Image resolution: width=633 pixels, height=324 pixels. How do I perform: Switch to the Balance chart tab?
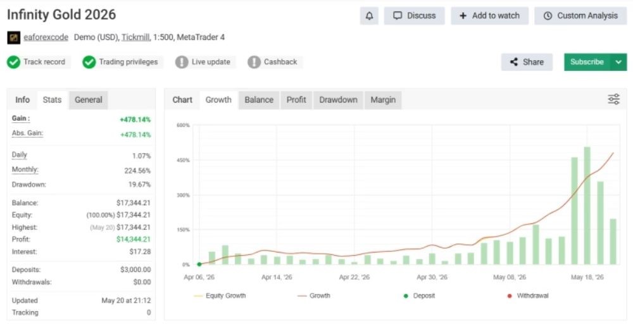pos(259,100)
